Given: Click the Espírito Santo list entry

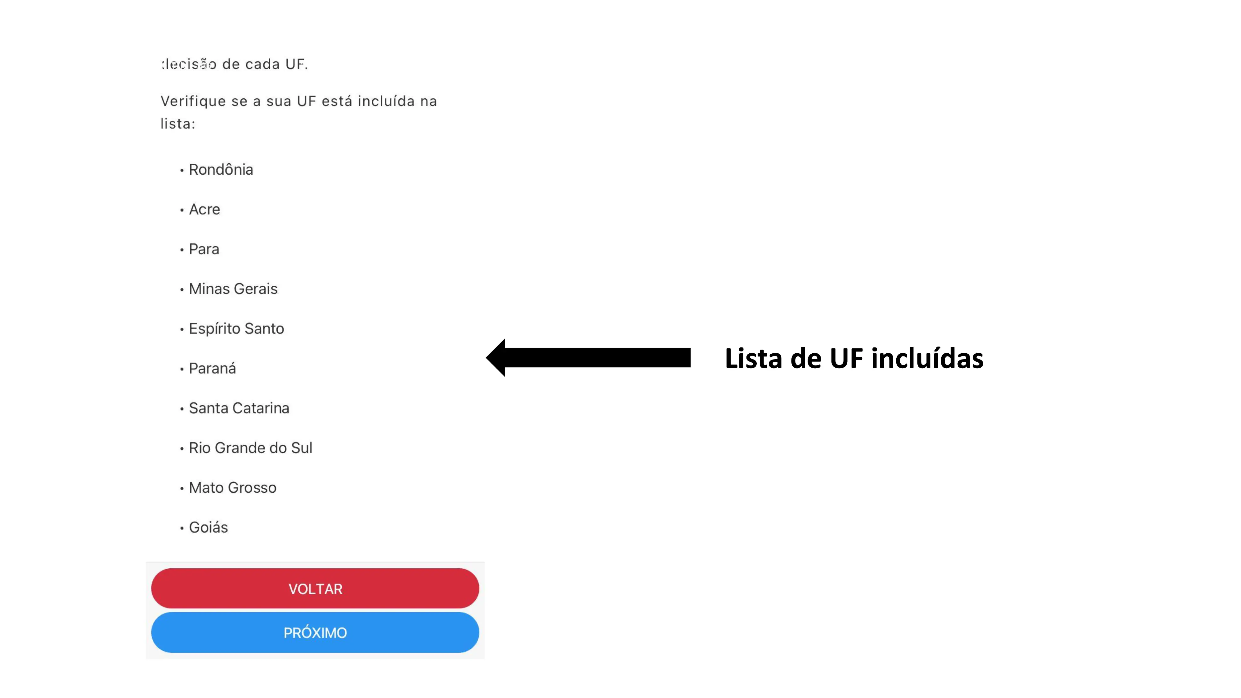Looking at the screenshot, I should pos(236,329).
